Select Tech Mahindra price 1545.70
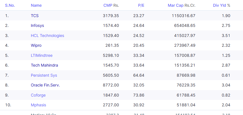This screenshot has width=243, height=115. coord(111,65)
